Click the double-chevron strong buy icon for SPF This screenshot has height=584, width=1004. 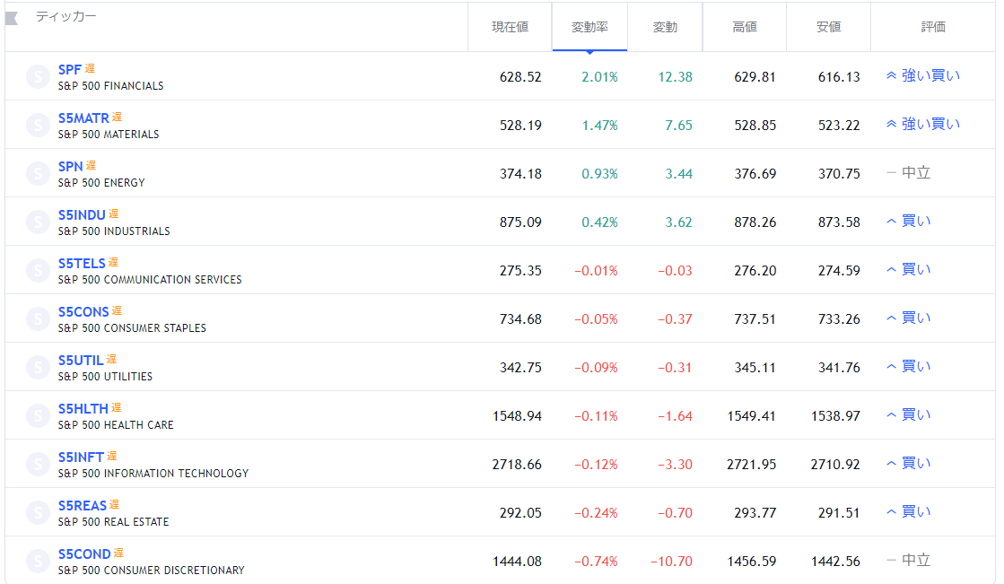point(891,75)
